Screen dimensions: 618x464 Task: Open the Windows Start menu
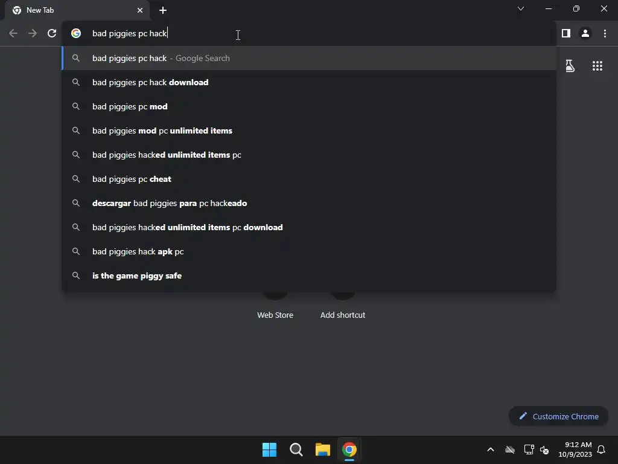[x=270, y=449]
